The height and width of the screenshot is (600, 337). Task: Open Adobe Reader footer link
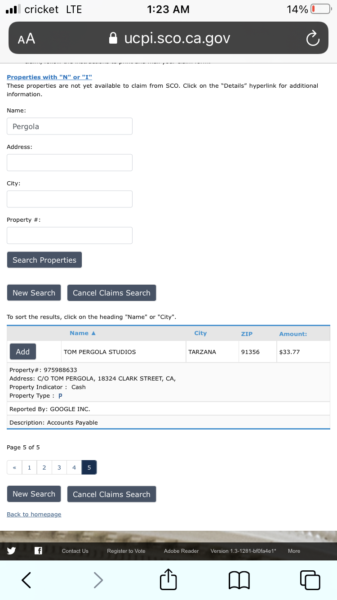tap(181, 551)
